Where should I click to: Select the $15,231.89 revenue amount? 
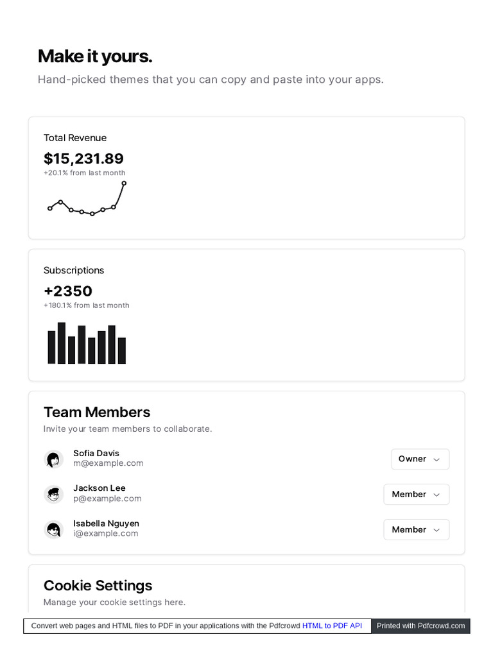click(83, 158)
